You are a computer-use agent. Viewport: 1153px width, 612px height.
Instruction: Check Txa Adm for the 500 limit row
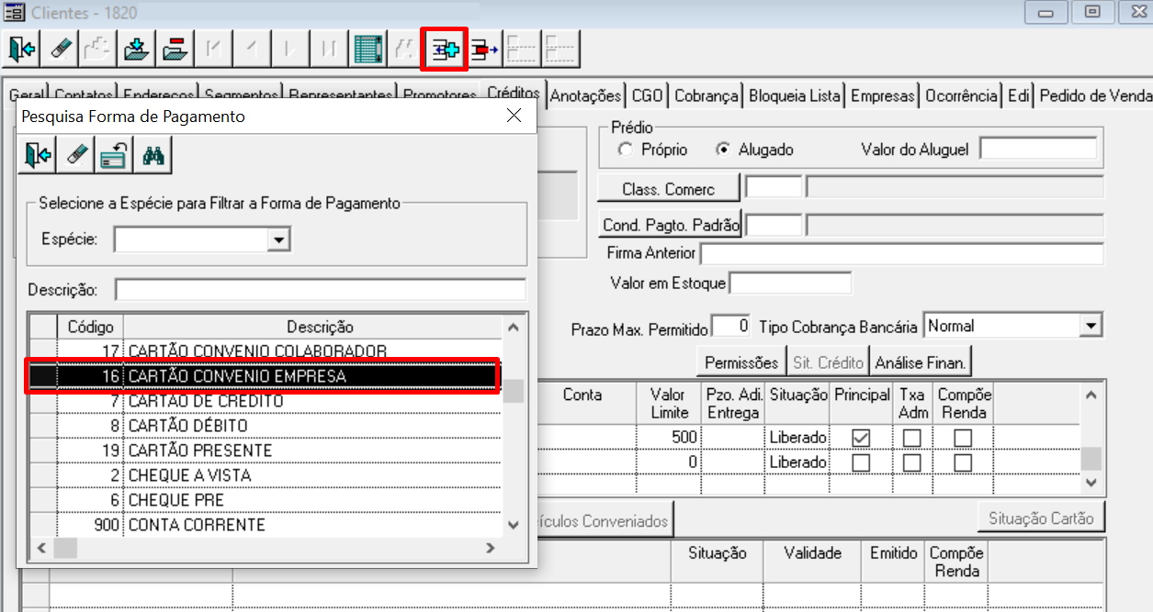pos(911,438)
